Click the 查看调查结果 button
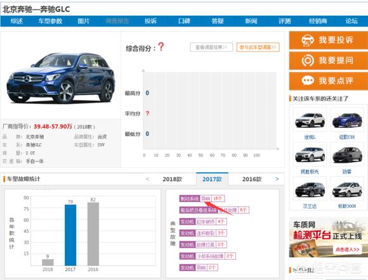 tap(211, 48)
